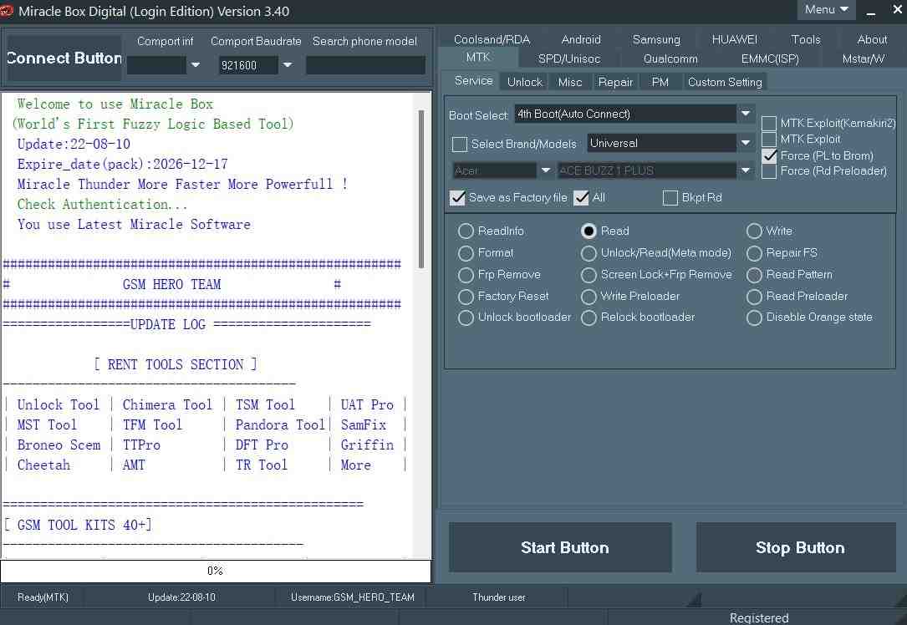The height and width of the screenshot is (625, 907).
Task: Uncheck Force (PL to Brom) checkbox
Action: coord(769,155)
